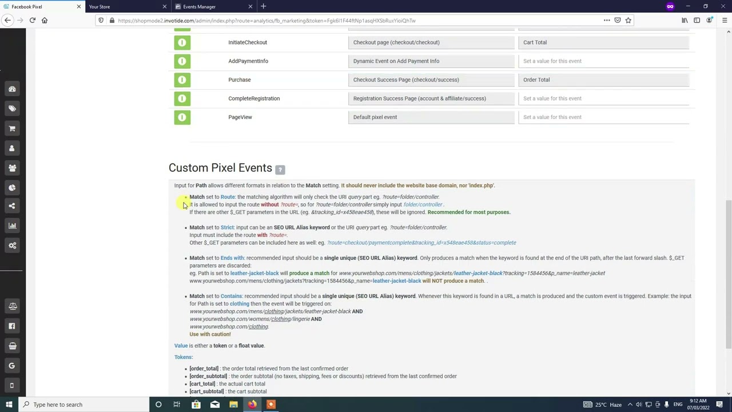The width and height of the screenshot is (732, 412).
Task: Open the Catalog tag icon in the sidebar
Action: tap(12, 109)
